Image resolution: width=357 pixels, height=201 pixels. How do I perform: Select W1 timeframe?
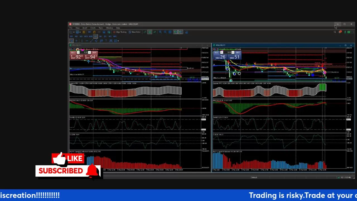110,37
